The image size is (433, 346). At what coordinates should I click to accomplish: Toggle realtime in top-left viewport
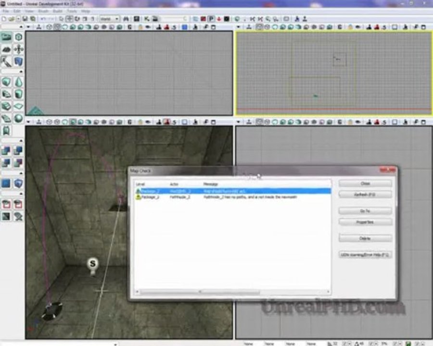[39, 27]
